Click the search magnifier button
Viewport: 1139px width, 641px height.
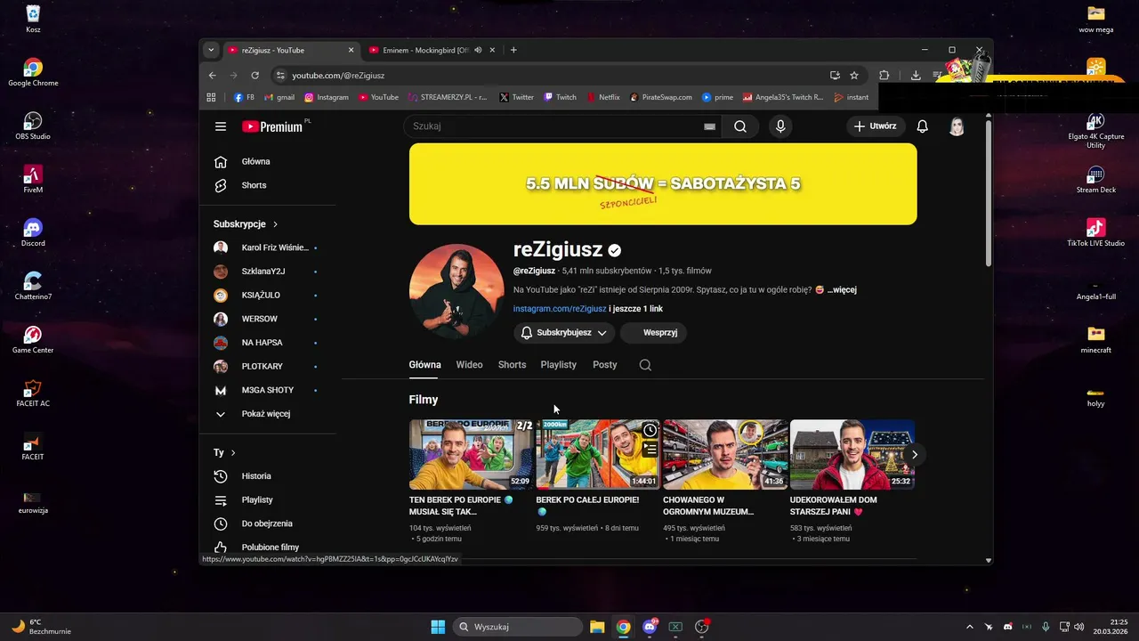click(740, 126)
